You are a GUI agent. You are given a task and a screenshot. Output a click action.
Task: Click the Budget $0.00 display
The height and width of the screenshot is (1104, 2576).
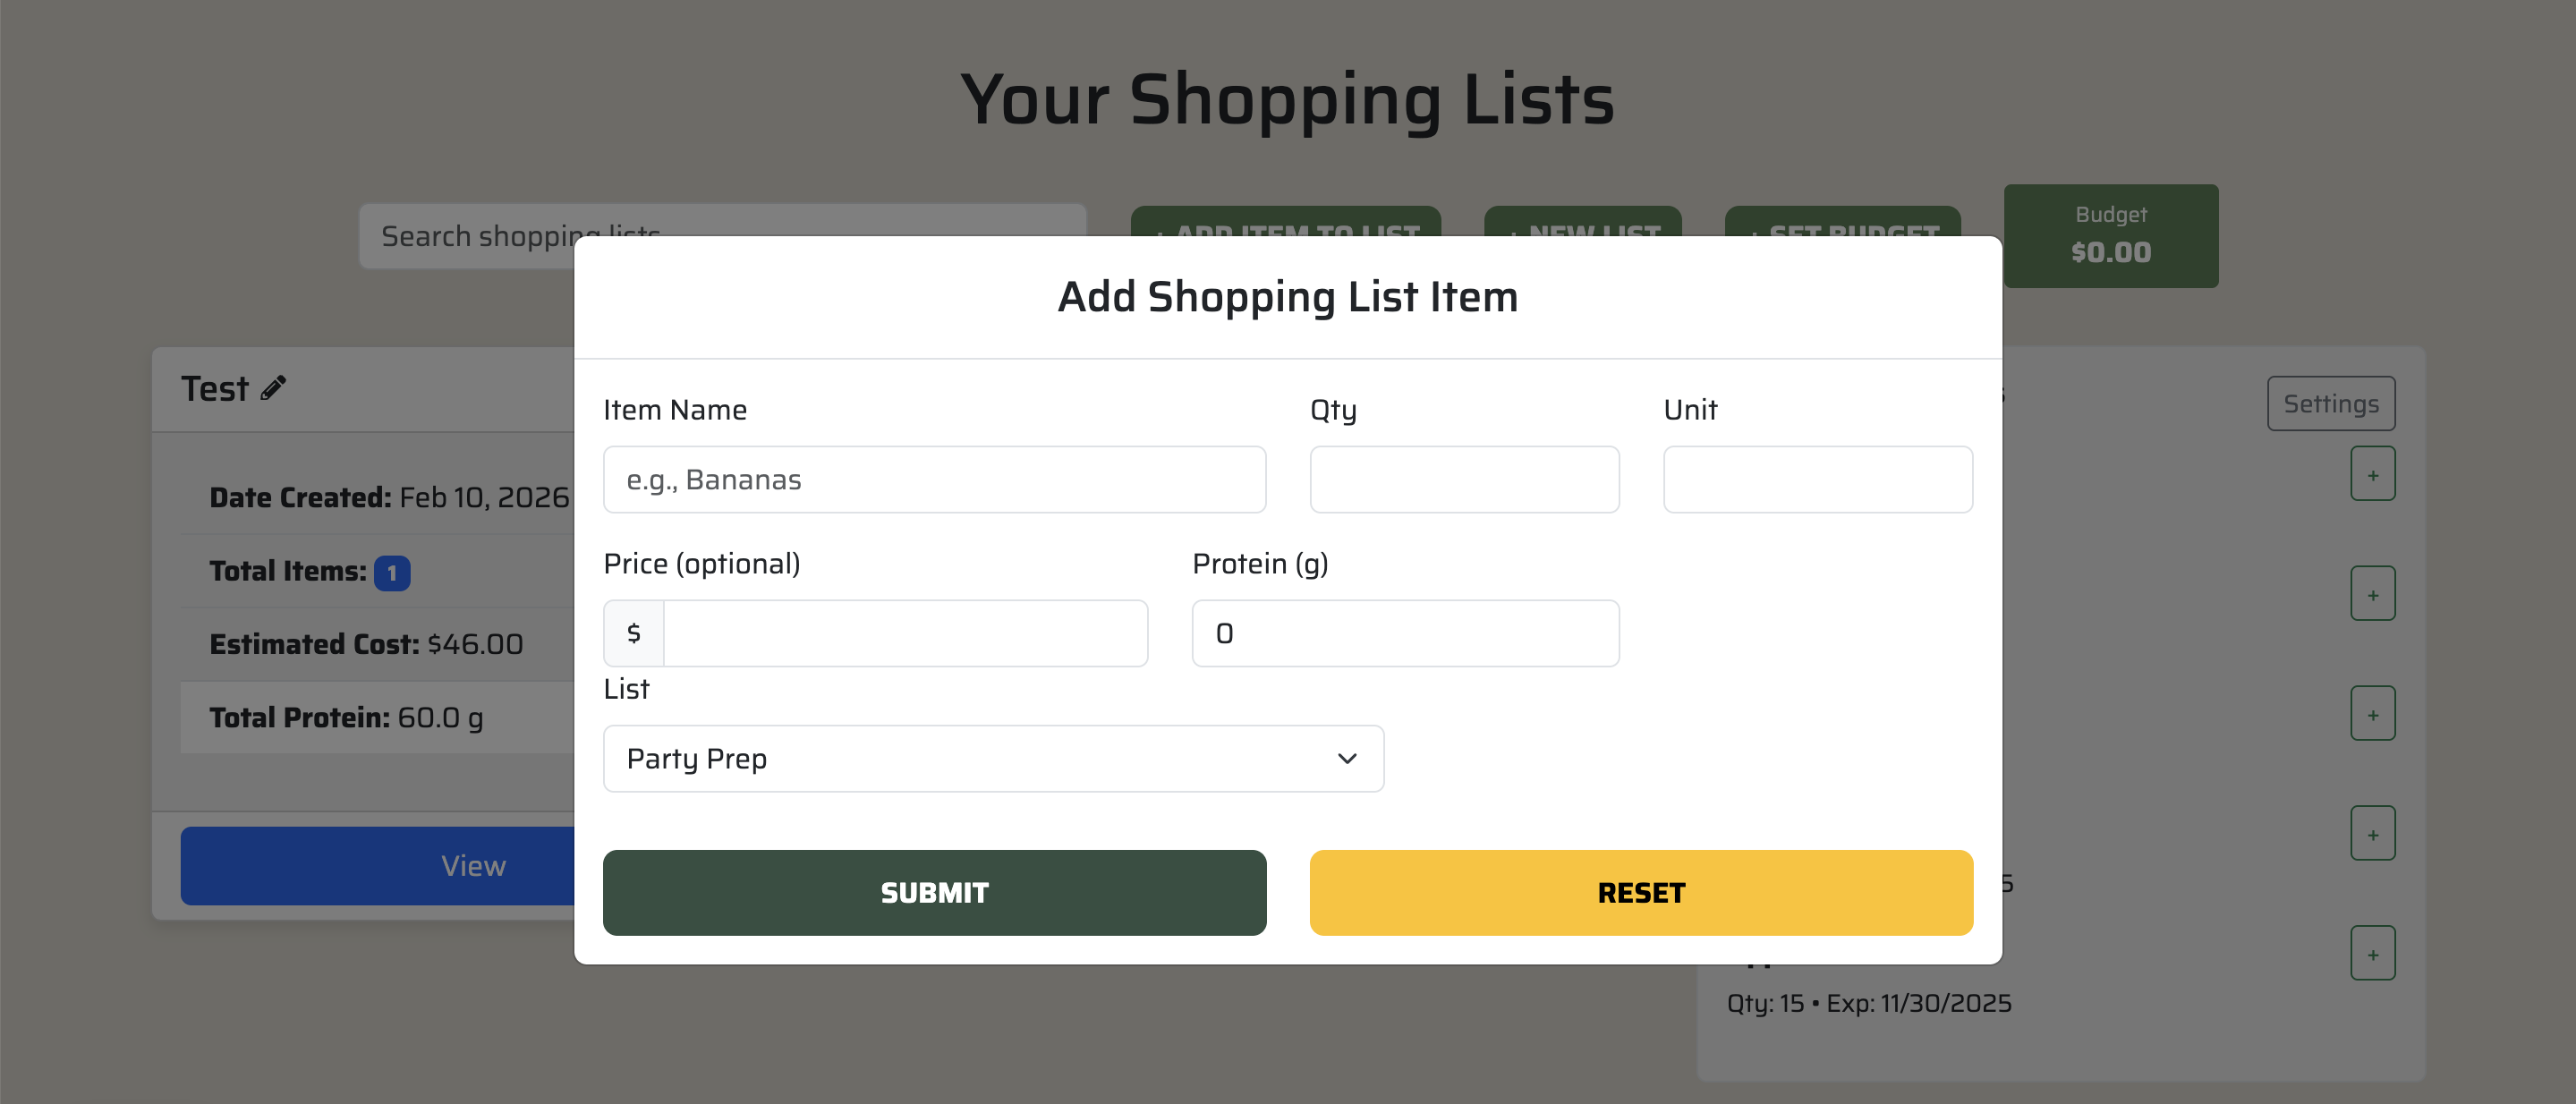tap(2110, 235)
